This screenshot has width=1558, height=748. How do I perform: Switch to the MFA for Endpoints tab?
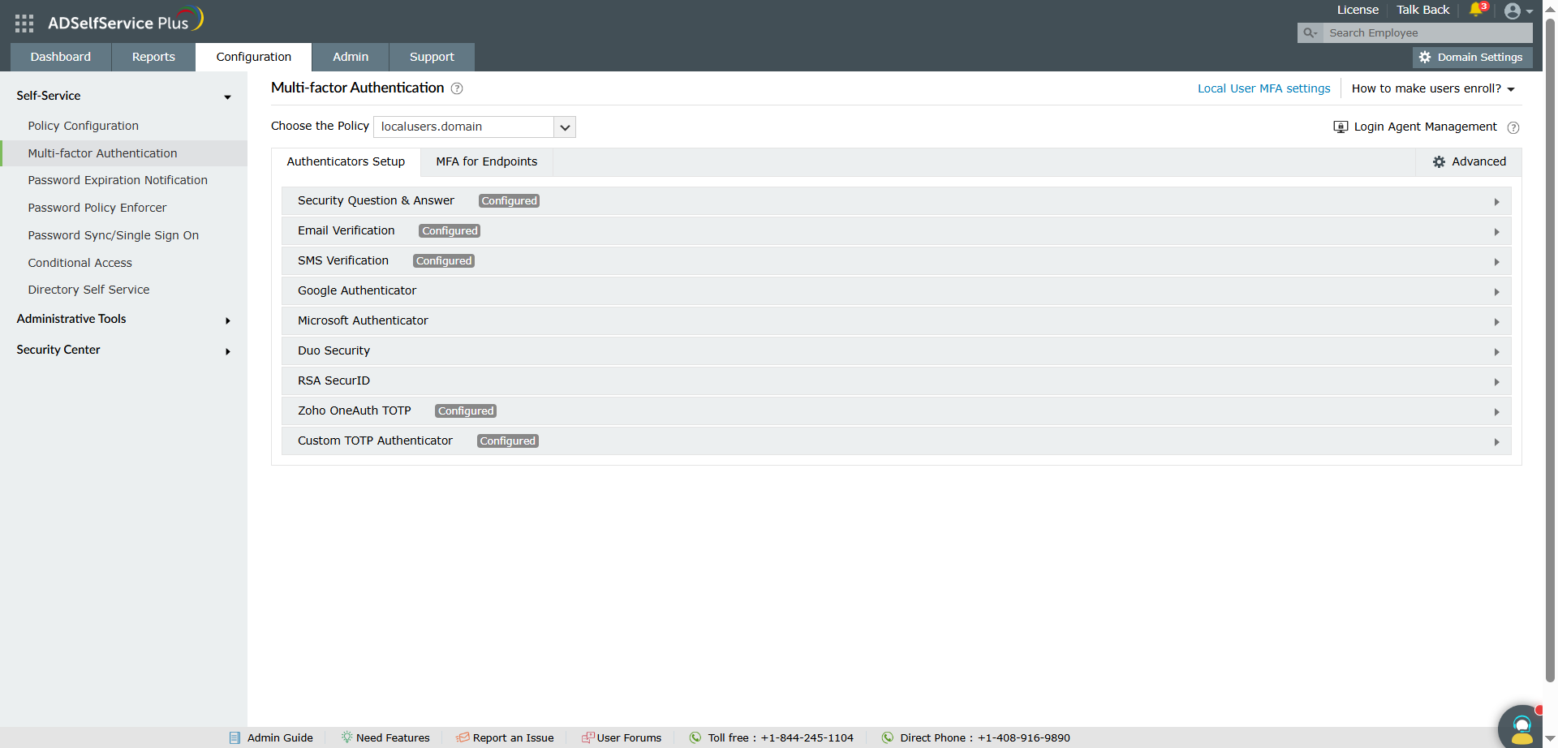tap(486, 161)
